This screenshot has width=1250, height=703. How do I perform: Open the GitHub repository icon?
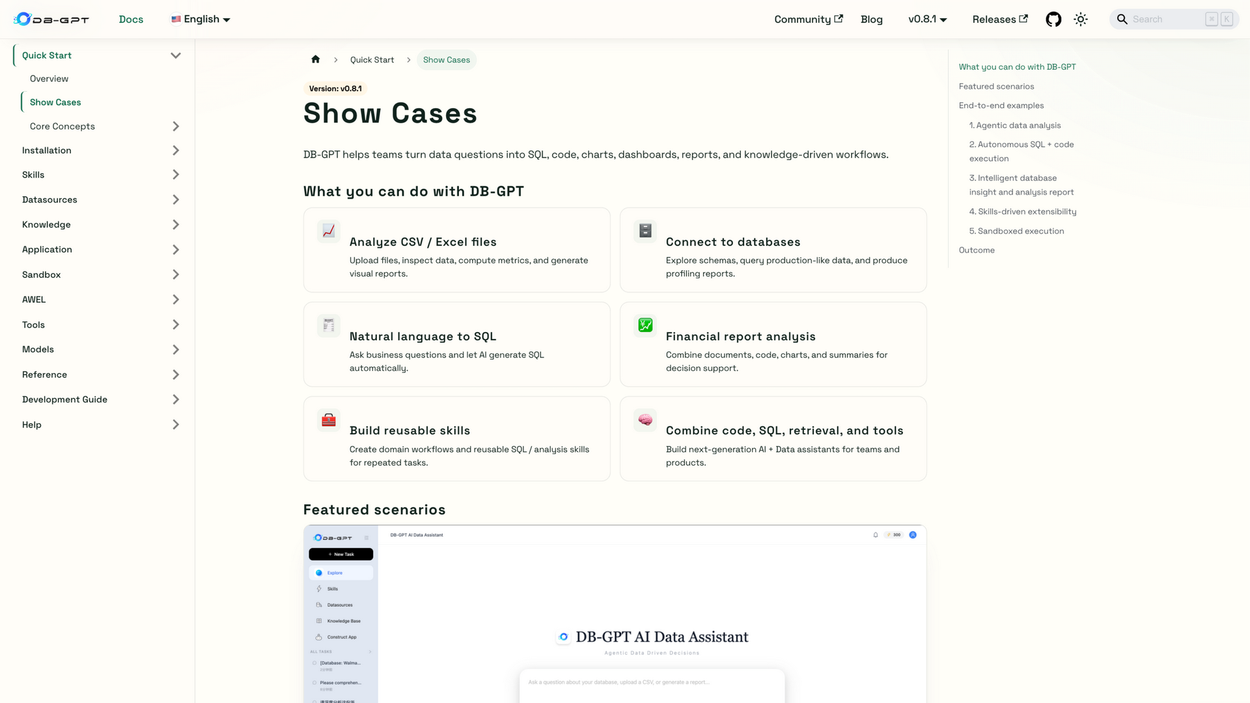coord(1053,20)
